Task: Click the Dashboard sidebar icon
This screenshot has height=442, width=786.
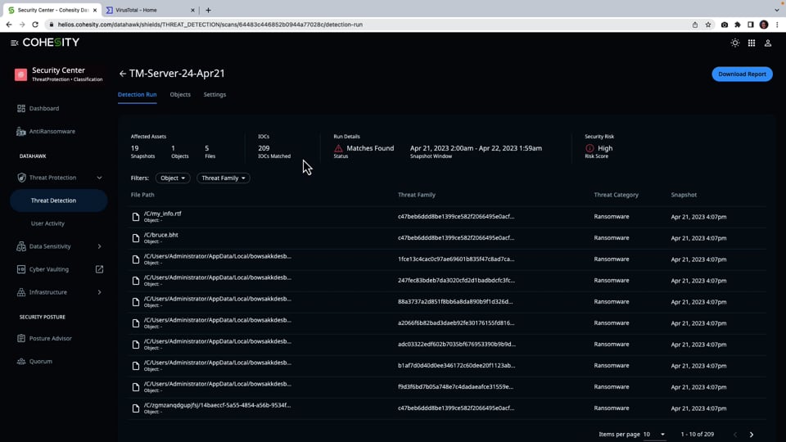Action: 21,108
